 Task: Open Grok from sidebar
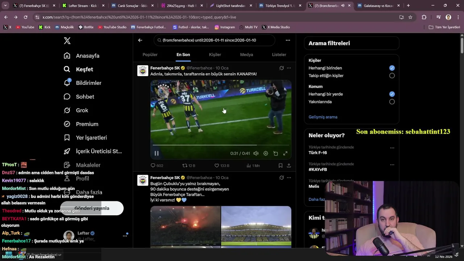click(76, 110)
